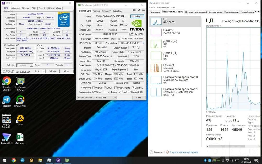Click the BIOS export share icon
Viewport: 262px width, 164px height.
pyautogui.click(x=132, y=34)
